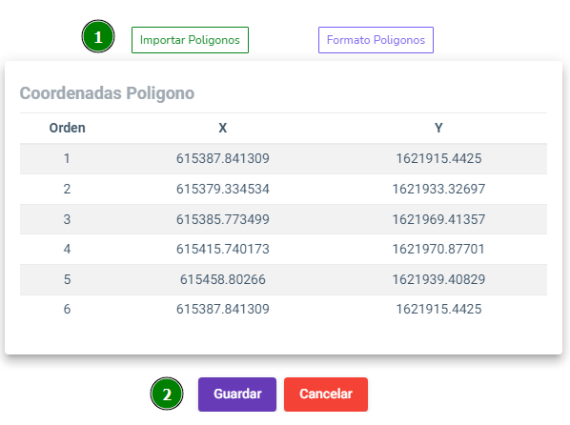The image size is (570, 425).
Task: Select the X column header
Action: pyautogui.click(x=223, y=128)
